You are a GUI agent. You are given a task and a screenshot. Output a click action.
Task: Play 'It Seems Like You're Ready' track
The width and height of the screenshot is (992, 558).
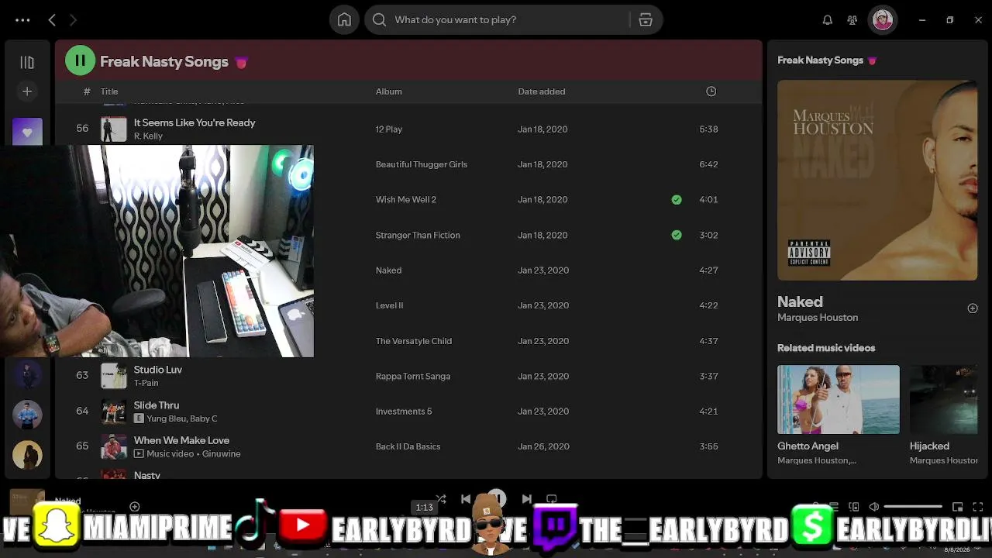point(195,122)
